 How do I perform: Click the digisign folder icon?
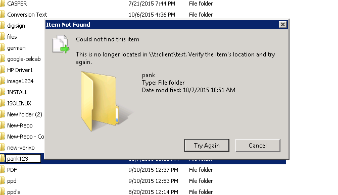(3, 26)
